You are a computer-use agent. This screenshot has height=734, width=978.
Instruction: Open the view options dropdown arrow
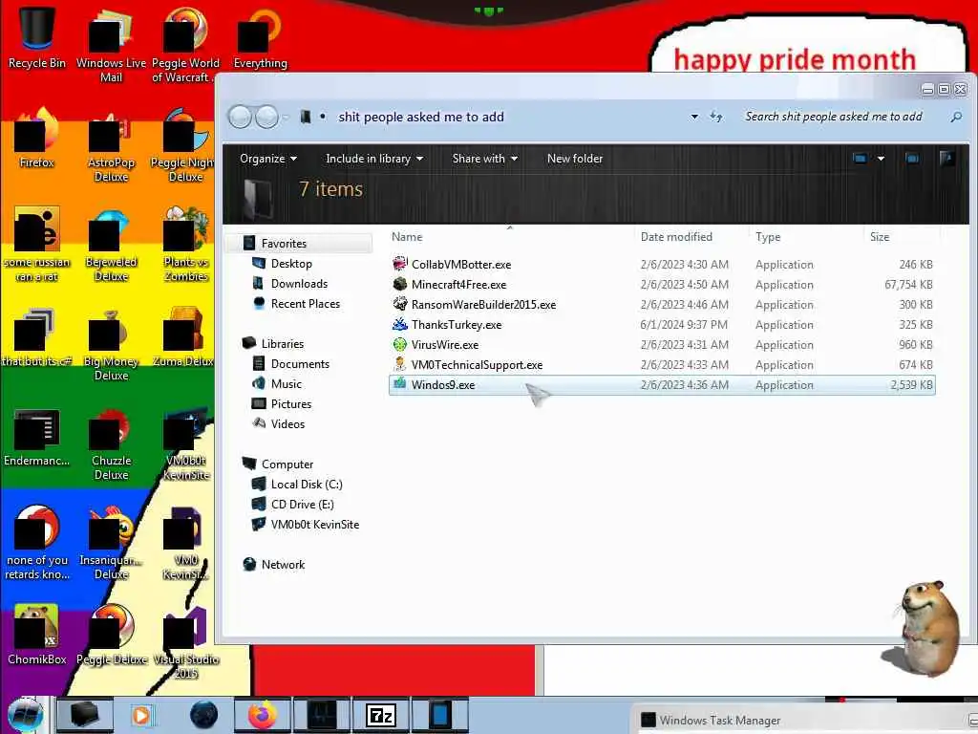point(881,159)
